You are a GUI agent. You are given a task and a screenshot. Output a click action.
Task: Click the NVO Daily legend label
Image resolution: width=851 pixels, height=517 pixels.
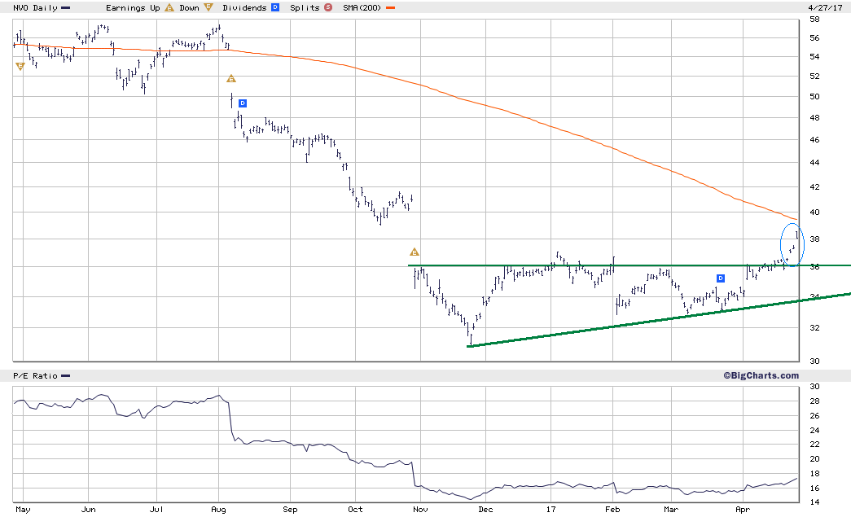pos(35,8)
